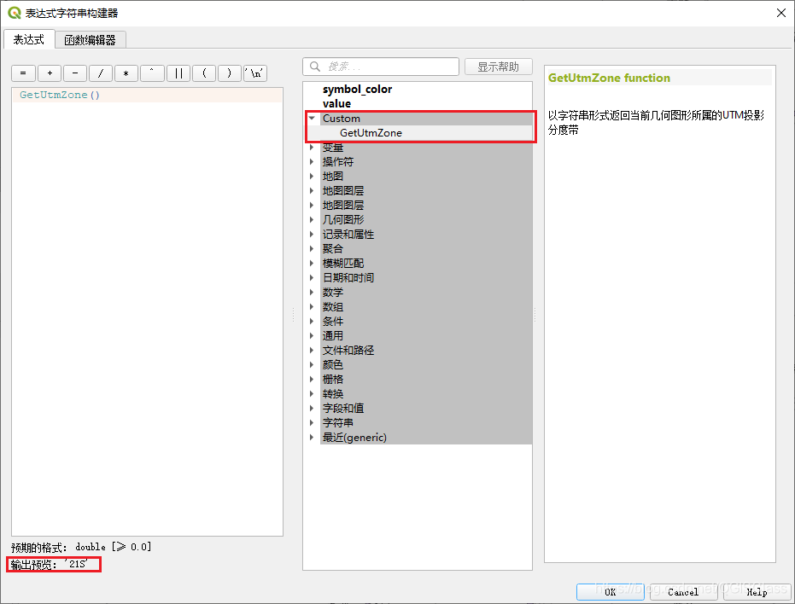Viewport: 795px width, 604px height.
Task: Expand the 日期和时间 group
Action: pyautogui.click(x=312, y=277)
